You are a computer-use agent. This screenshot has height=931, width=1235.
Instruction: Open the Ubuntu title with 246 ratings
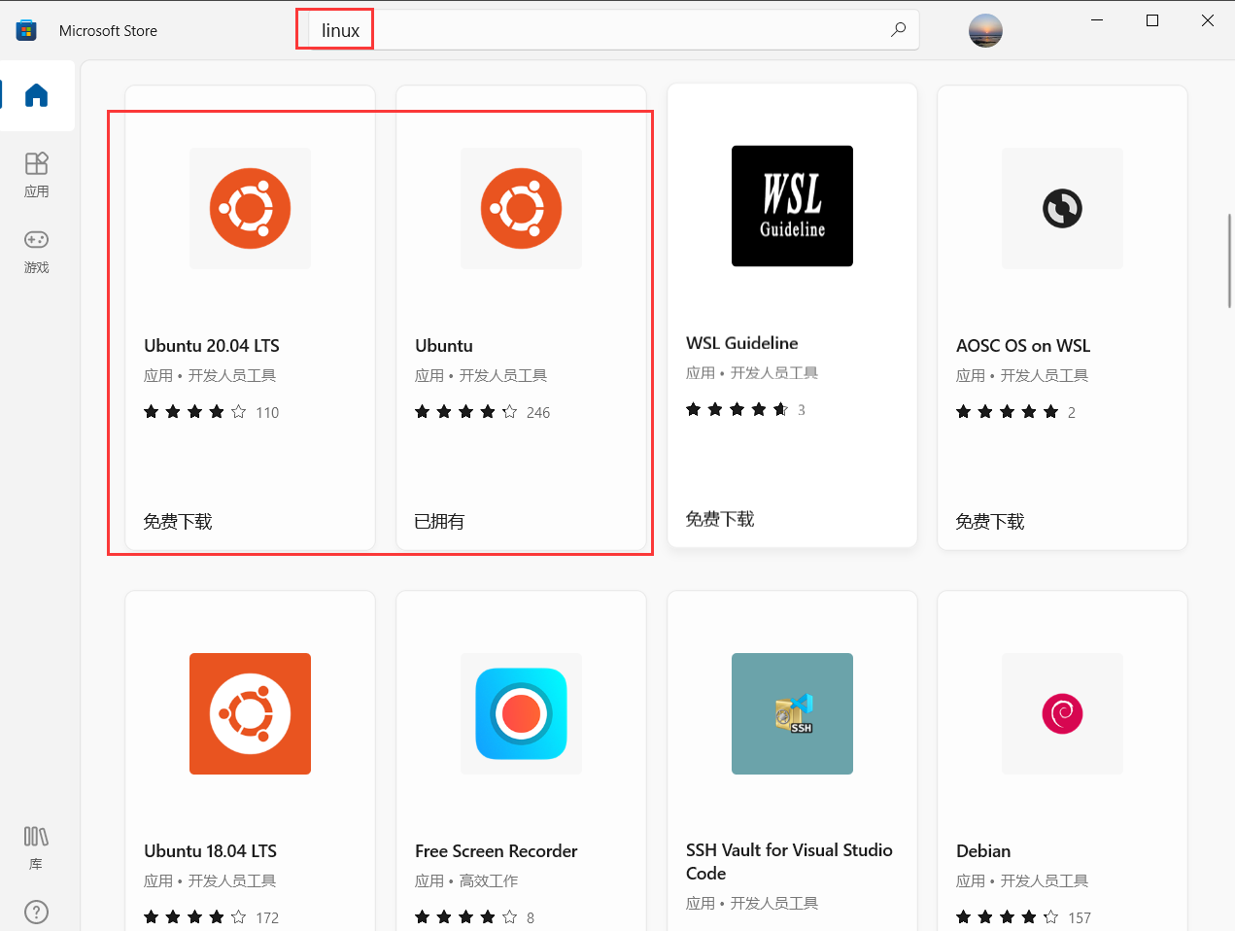pos(444,346)
